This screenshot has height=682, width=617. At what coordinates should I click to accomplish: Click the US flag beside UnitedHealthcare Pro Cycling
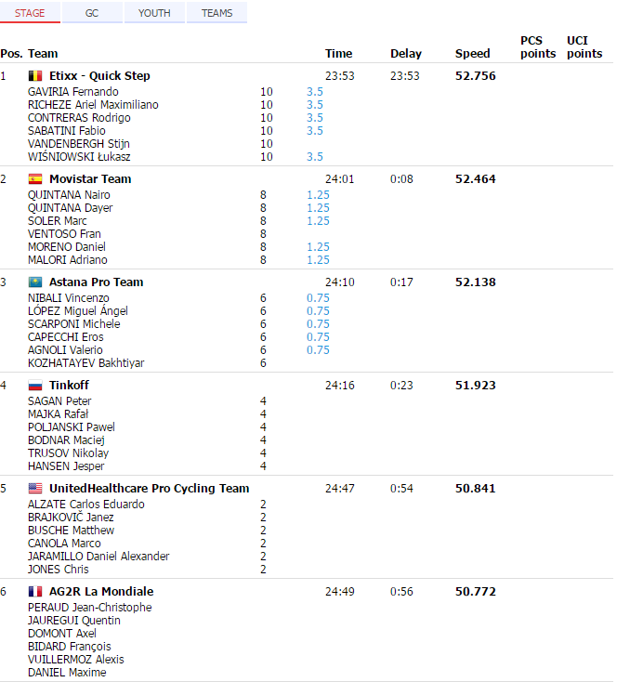coord(35,489)
